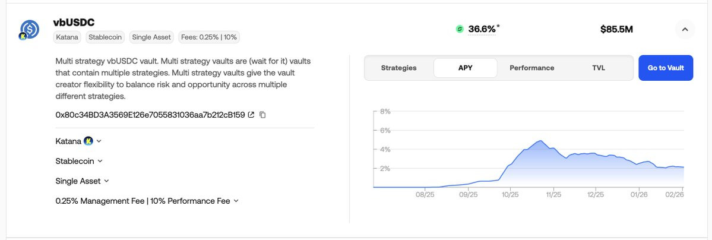Click the vbUSDC token logo icon

point(29,29)
